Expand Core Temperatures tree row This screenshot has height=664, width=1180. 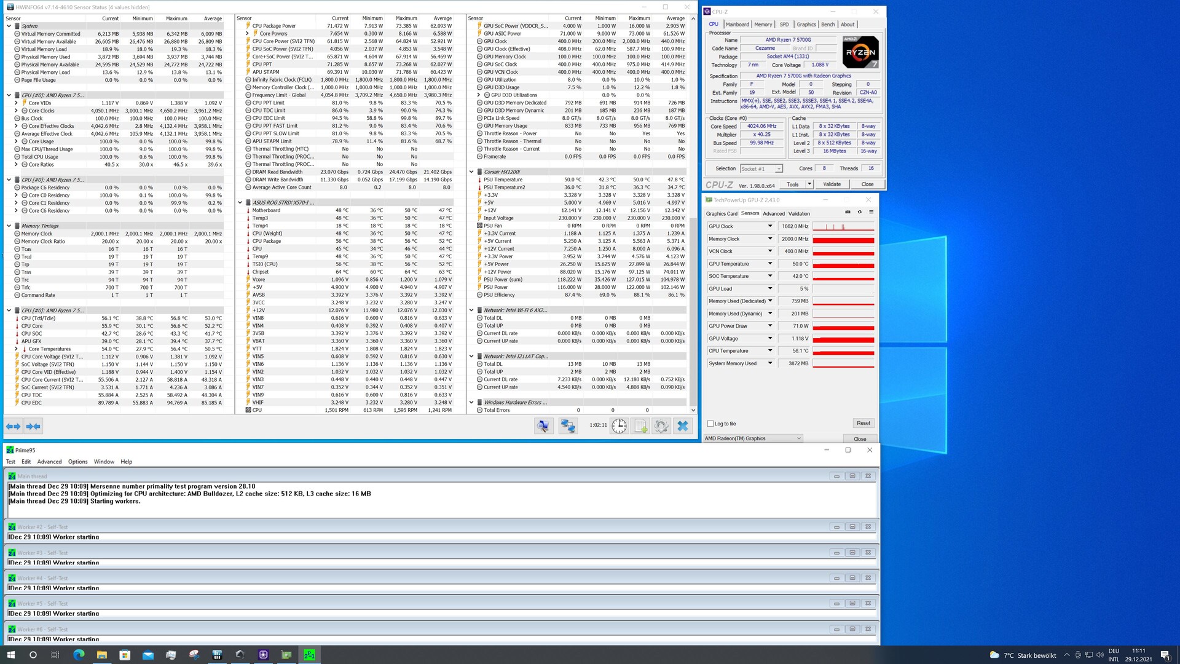click(x=16, y=349)
